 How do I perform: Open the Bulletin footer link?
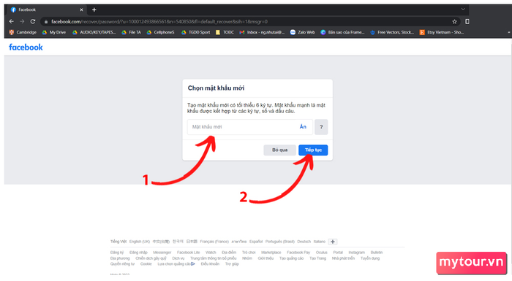377,253
